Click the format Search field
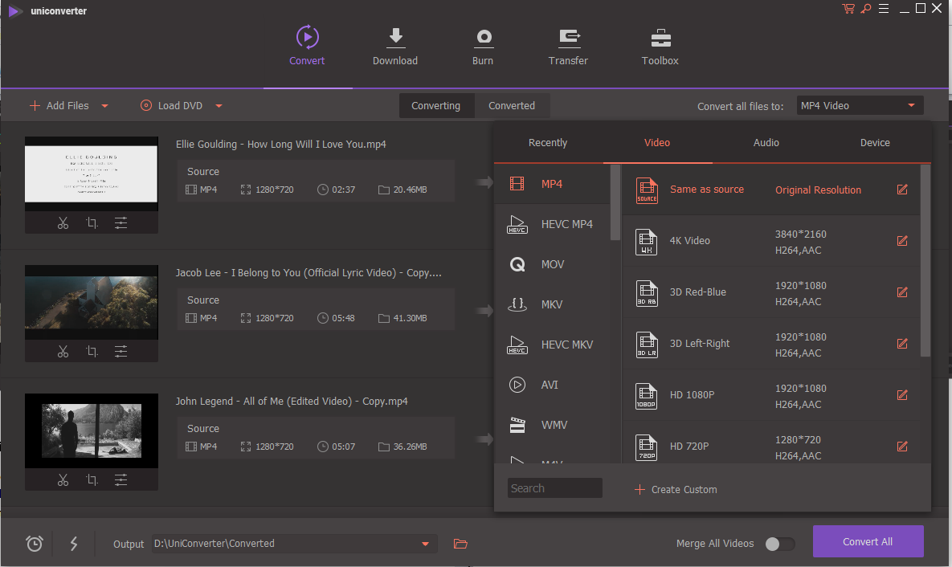 [555, 488]
